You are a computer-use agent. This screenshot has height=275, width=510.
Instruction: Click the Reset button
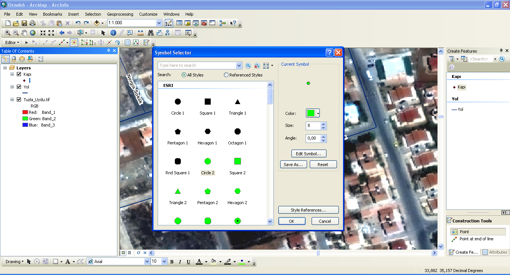(x=323, y=165)
